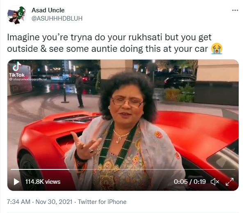
Task: Open the three-dot more options menu
Action: coord(235,10)
